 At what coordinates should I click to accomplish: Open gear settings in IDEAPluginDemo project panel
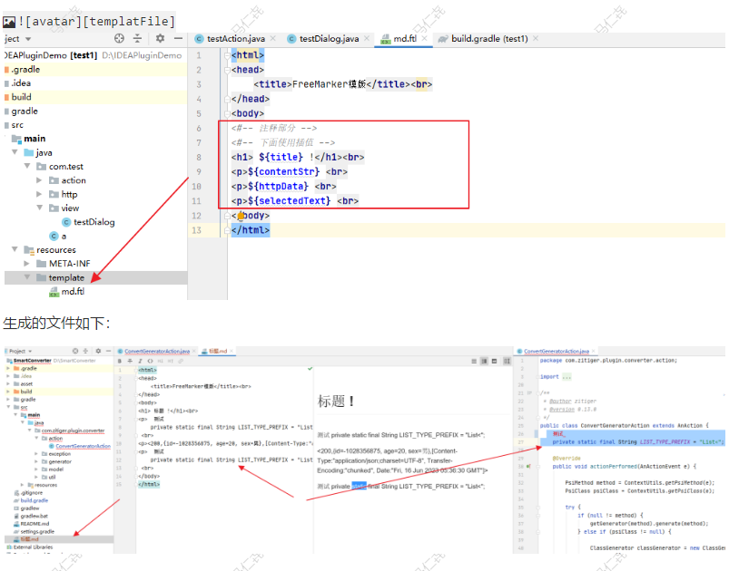pyautogui.click(x=160, y=39)
